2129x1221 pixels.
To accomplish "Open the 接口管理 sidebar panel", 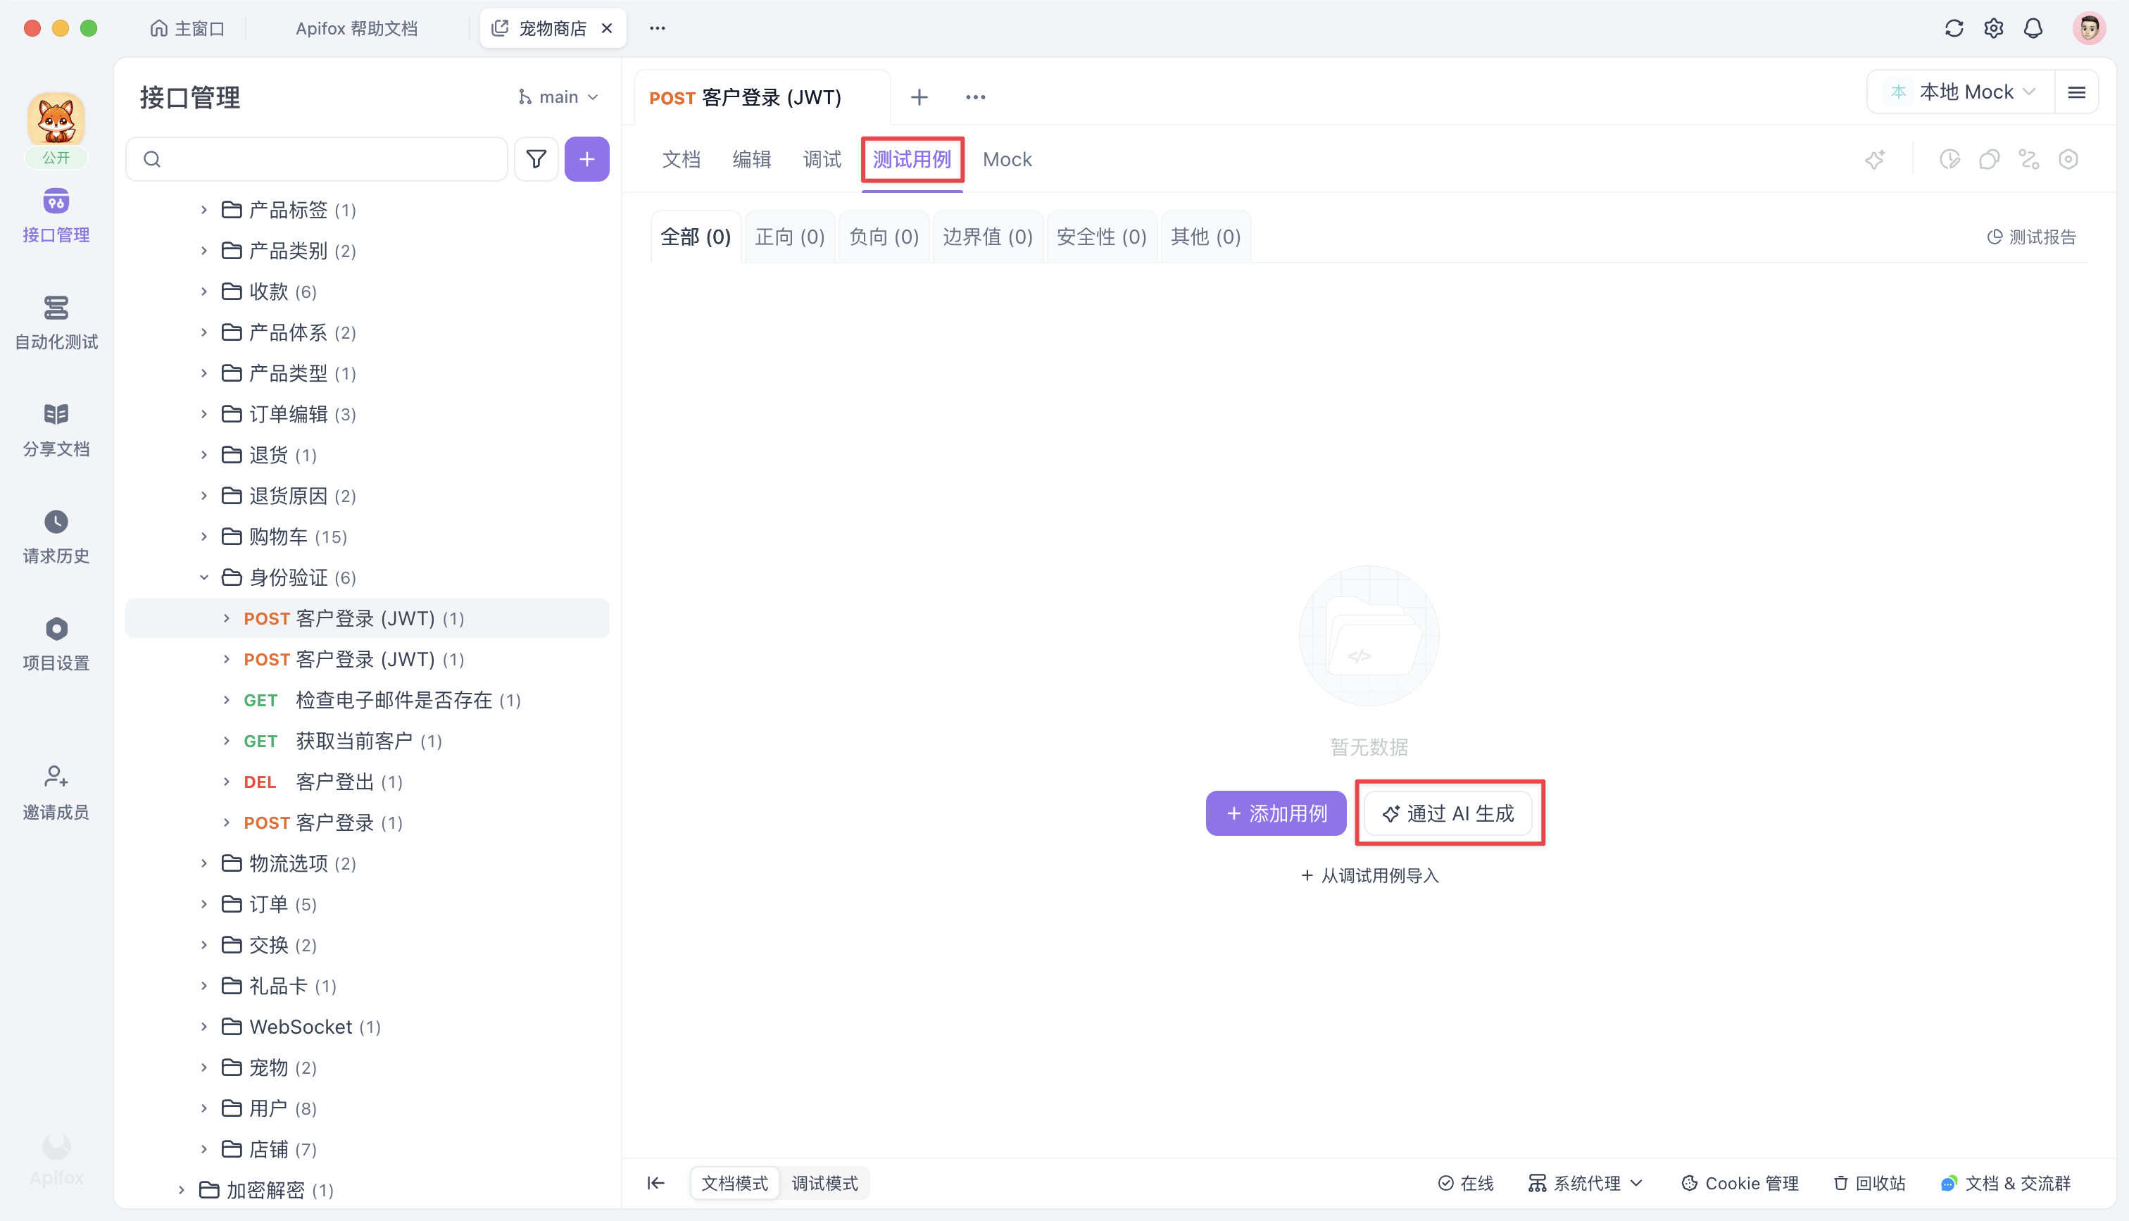I will coord(56,216).
